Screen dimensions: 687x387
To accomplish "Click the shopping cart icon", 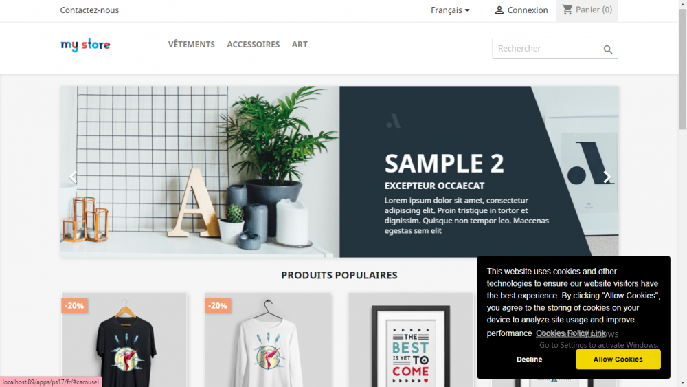I will (567, 10).
